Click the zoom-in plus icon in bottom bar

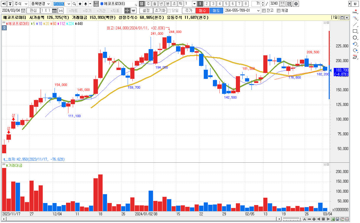[314, 219]
